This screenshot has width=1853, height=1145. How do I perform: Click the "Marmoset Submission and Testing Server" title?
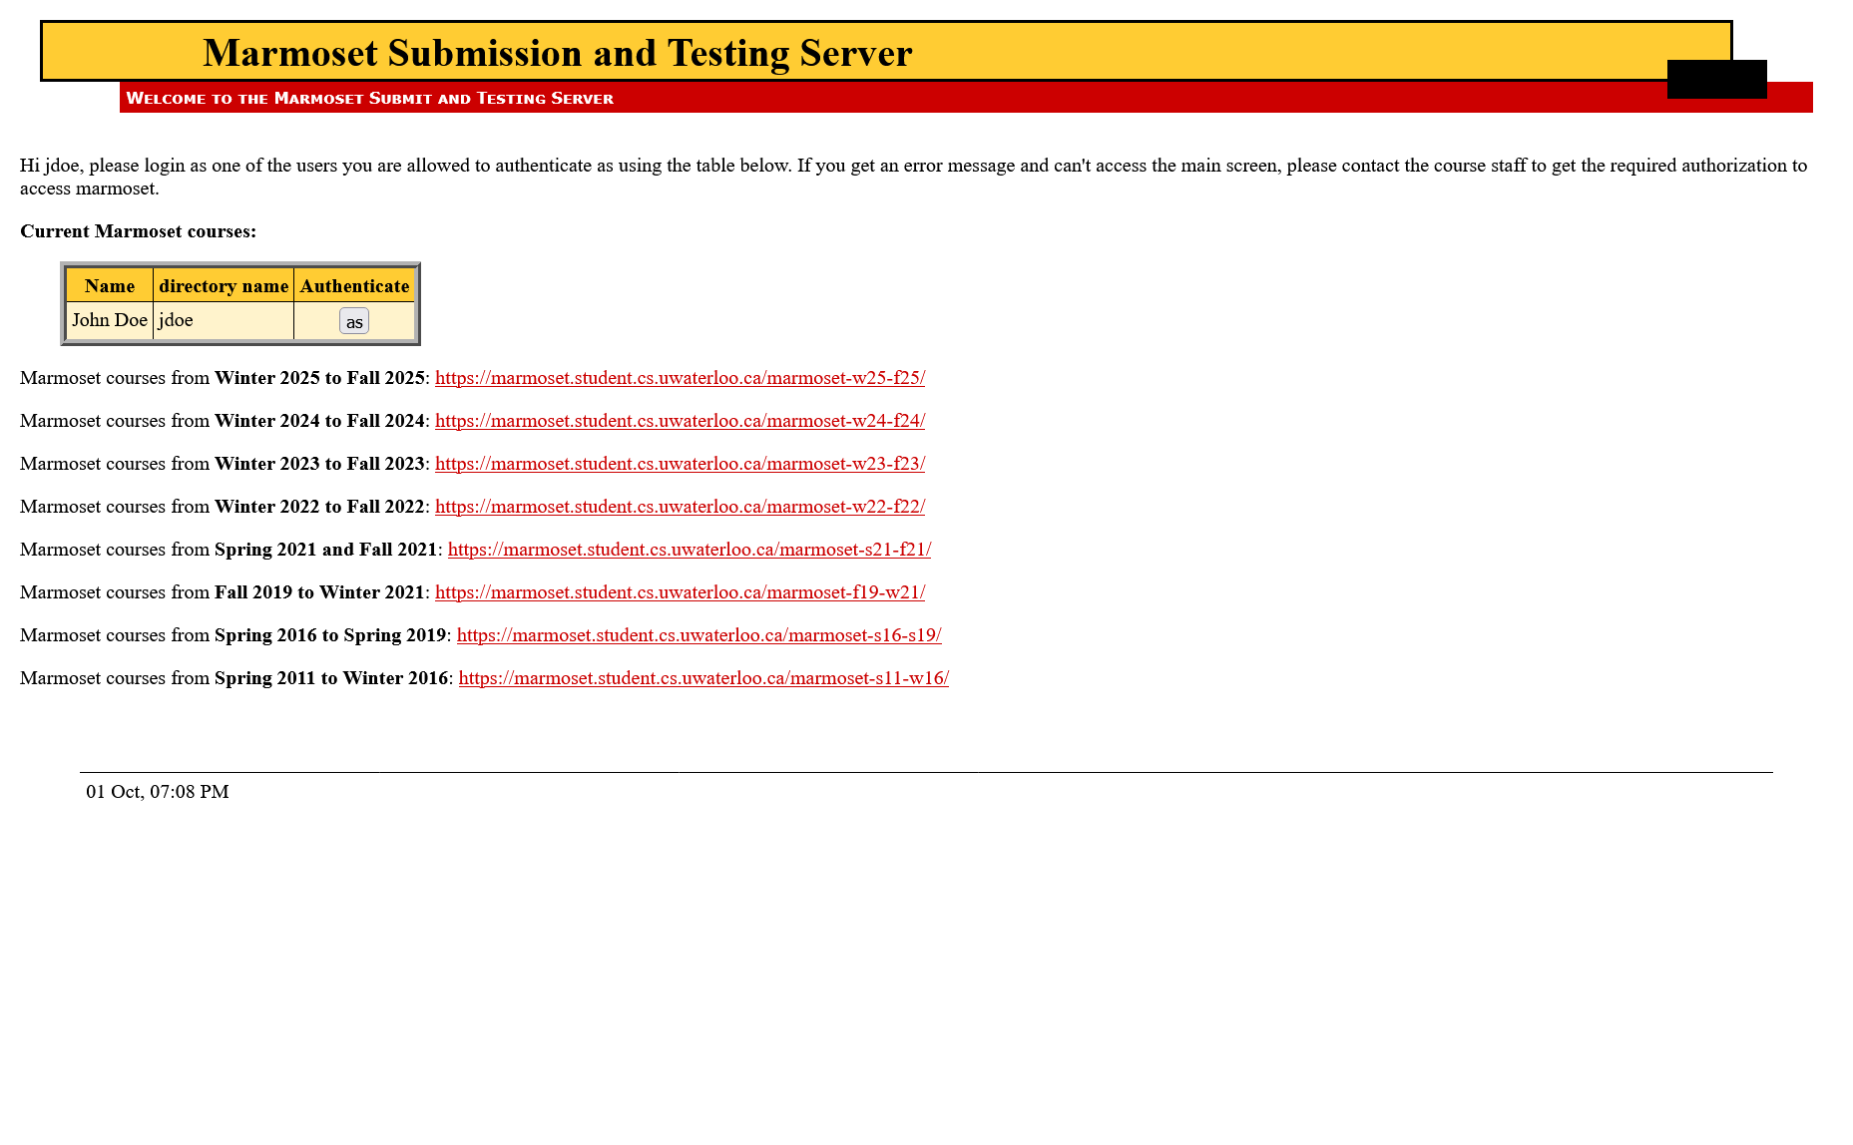click(x=557, y=53)
